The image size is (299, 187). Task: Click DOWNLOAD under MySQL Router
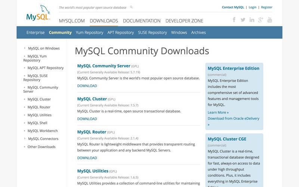[x=87, y=158]
